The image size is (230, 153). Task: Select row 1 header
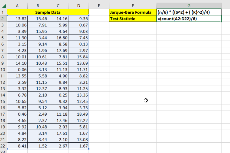click(3, 12)
